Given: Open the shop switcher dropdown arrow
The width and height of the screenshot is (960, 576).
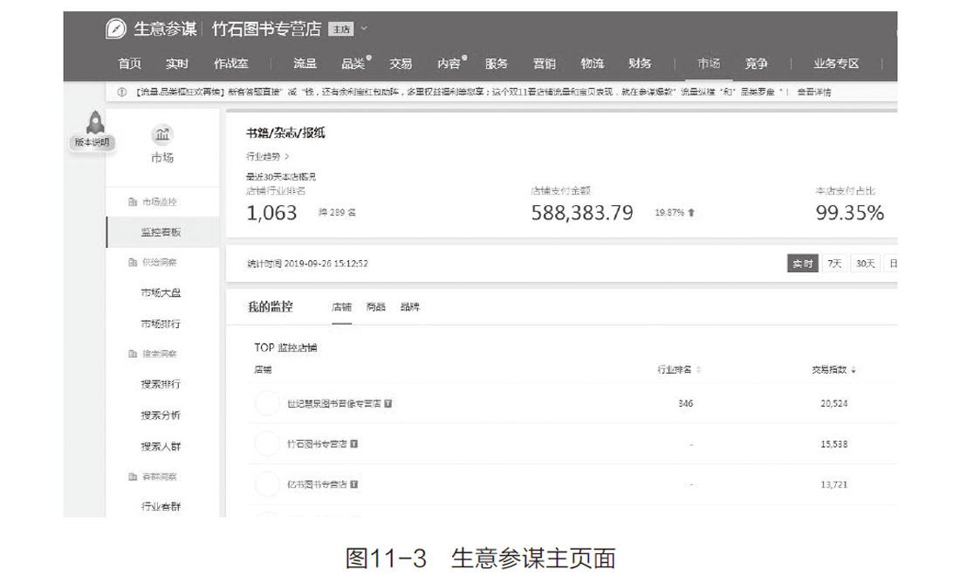Looking at the screenshot, I should (364, 29).
